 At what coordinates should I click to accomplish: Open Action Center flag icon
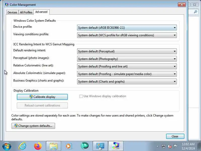tap(175, 146)
